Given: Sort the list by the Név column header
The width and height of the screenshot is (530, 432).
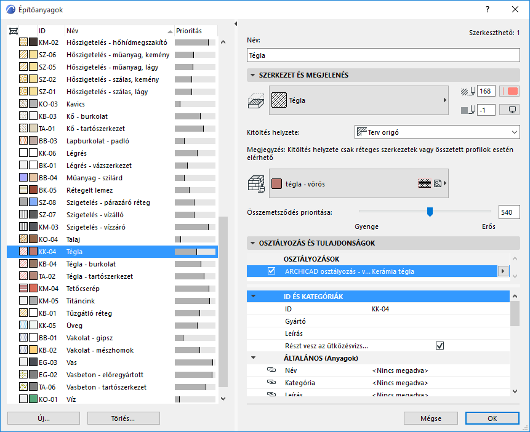Looking at the screenshot, I should [119, 31].
